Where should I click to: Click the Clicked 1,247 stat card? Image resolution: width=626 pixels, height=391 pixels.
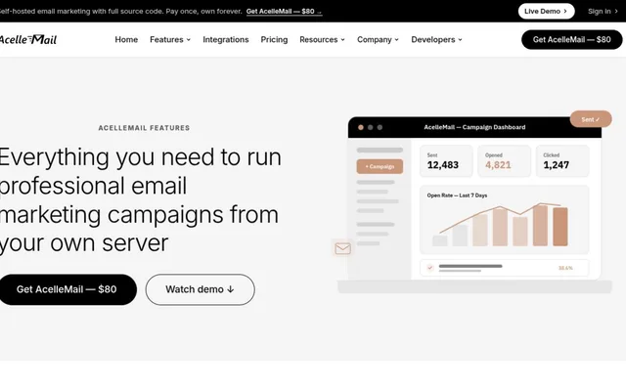pyautogui.click(x=562, y=161)
